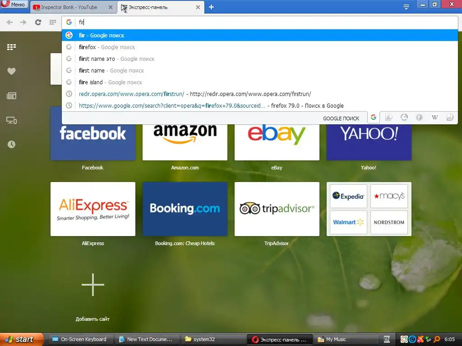Open bookmarks via the heart sidebar icon

11,71
